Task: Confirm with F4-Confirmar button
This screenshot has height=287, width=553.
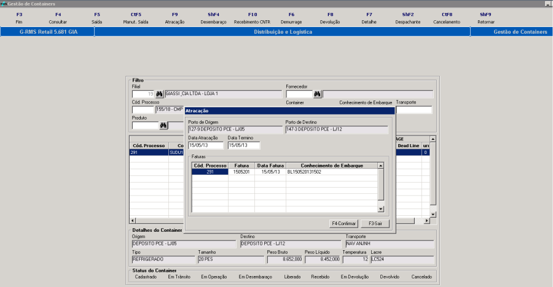Action: pyautogui.click(x=344, y=224)
